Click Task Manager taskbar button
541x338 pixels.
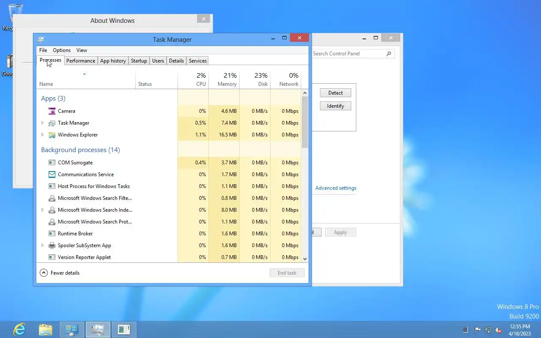click(x=98, y=329)
